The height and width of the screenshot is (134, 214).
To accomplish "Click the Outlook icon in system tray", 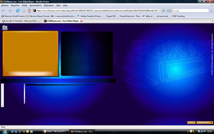I will click(x=191, y=131).
